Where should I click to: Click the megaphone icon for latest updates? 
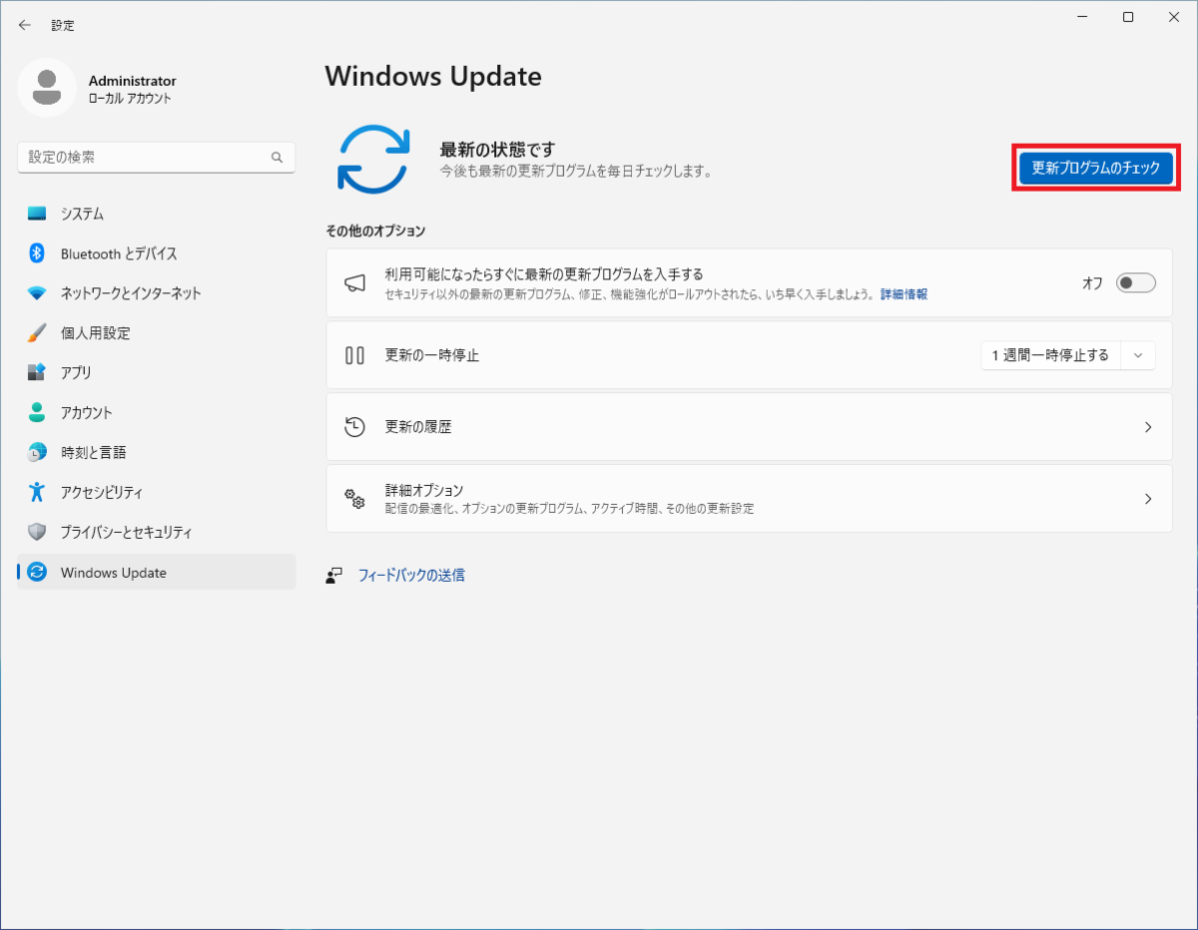point(354,283)
